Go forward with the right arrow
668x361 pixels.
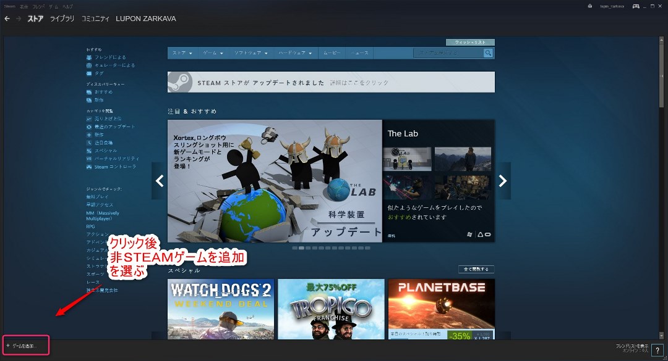coord(19,19)
